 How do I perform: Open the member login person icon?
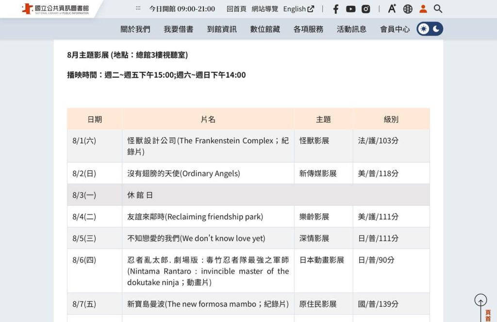(x=423, y=9)
